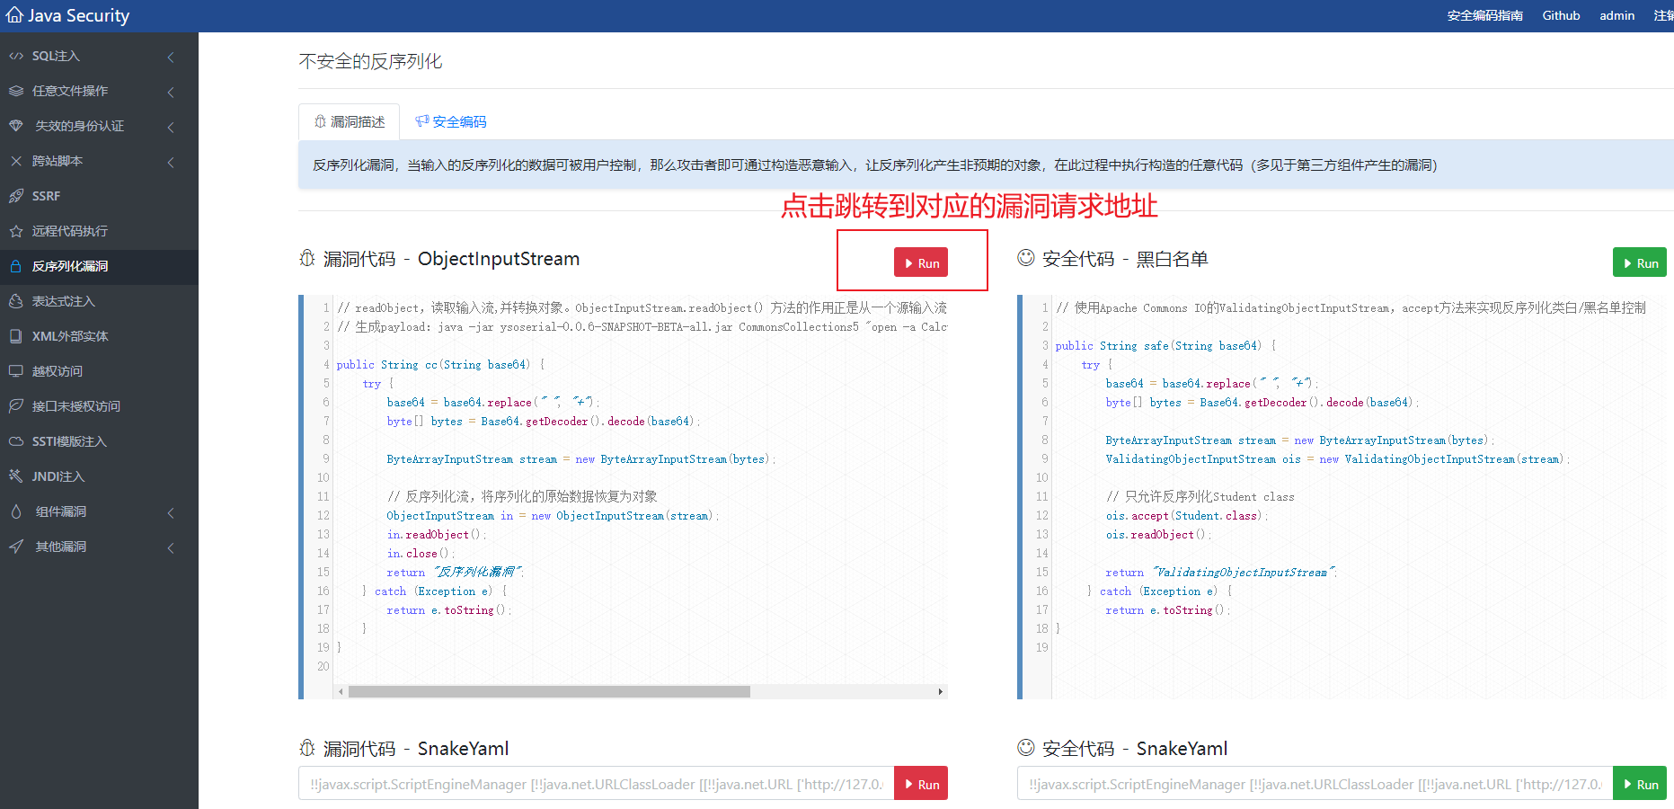This screenshot has height=809, width=1674.
Task: Click the 反序列化漏洞 lock icon
Action: point(16,266)
